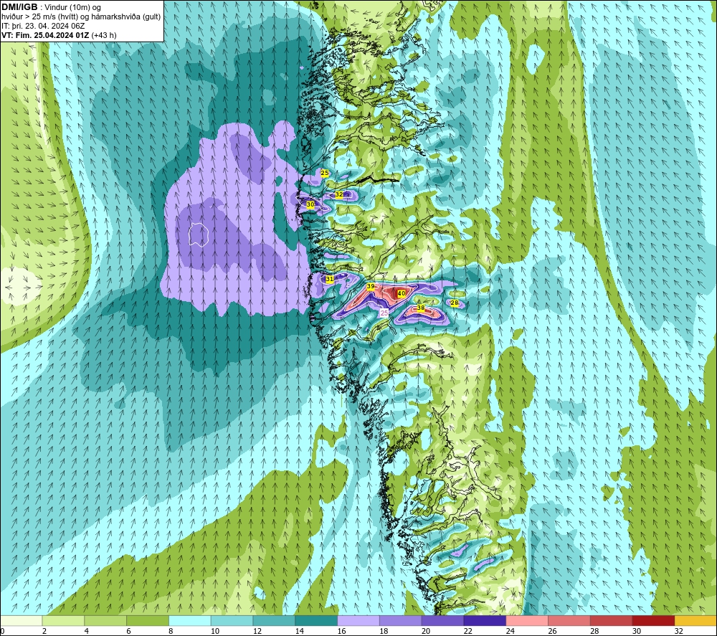Pick the 20–22 m/s violet legend swatch
Screen dimensions: 717x636
(442, 620)
